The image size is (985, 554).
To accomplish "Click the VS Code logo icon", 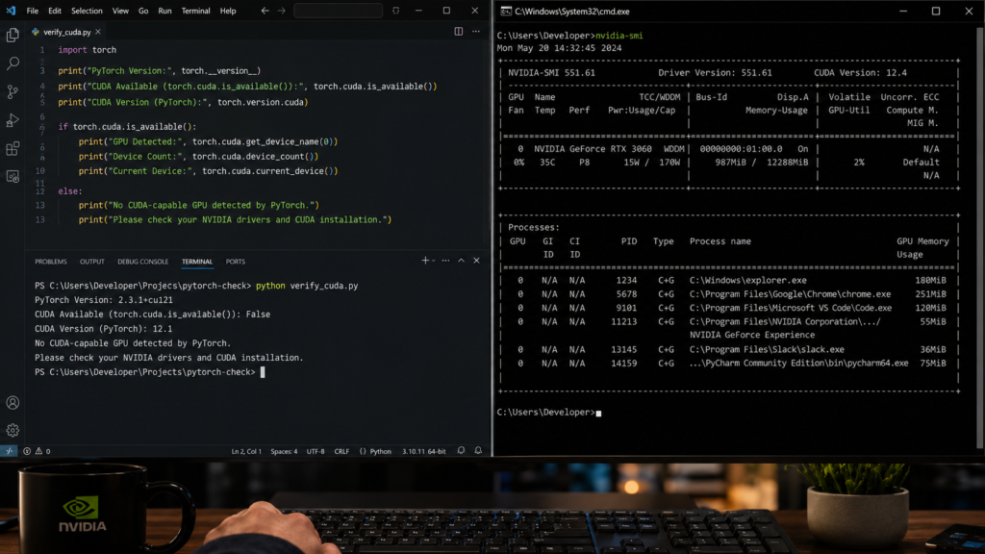I will pyautogui.click(x=11, y=11).
